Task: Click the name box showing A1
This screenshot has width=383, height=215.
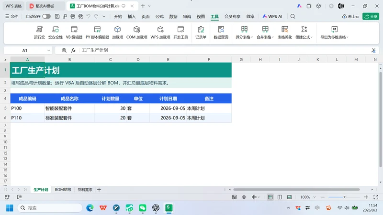Action: click(x=25, y=51)
